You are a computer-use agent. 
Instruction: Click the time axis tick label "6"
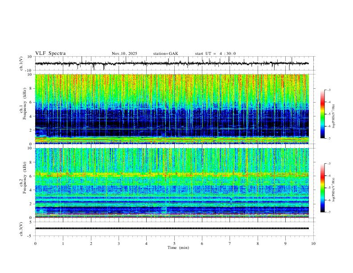coord(202,244)
